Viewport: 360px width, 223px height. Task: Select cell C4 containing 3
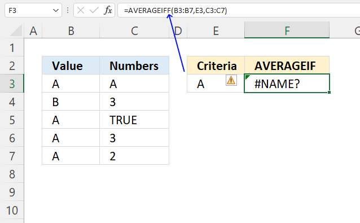[134, 102]
